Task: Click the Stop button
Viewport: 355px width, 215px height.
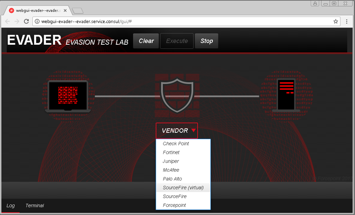Action: tap(206, 41)
